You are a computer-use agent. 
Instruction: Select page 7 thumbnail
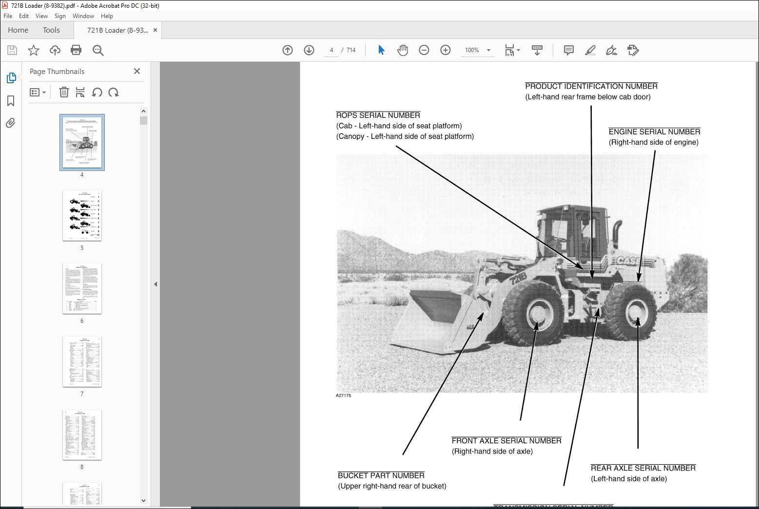[82, 361]
